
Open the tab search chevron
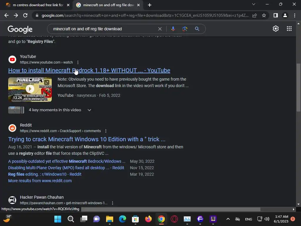click(x=254, y=4)
